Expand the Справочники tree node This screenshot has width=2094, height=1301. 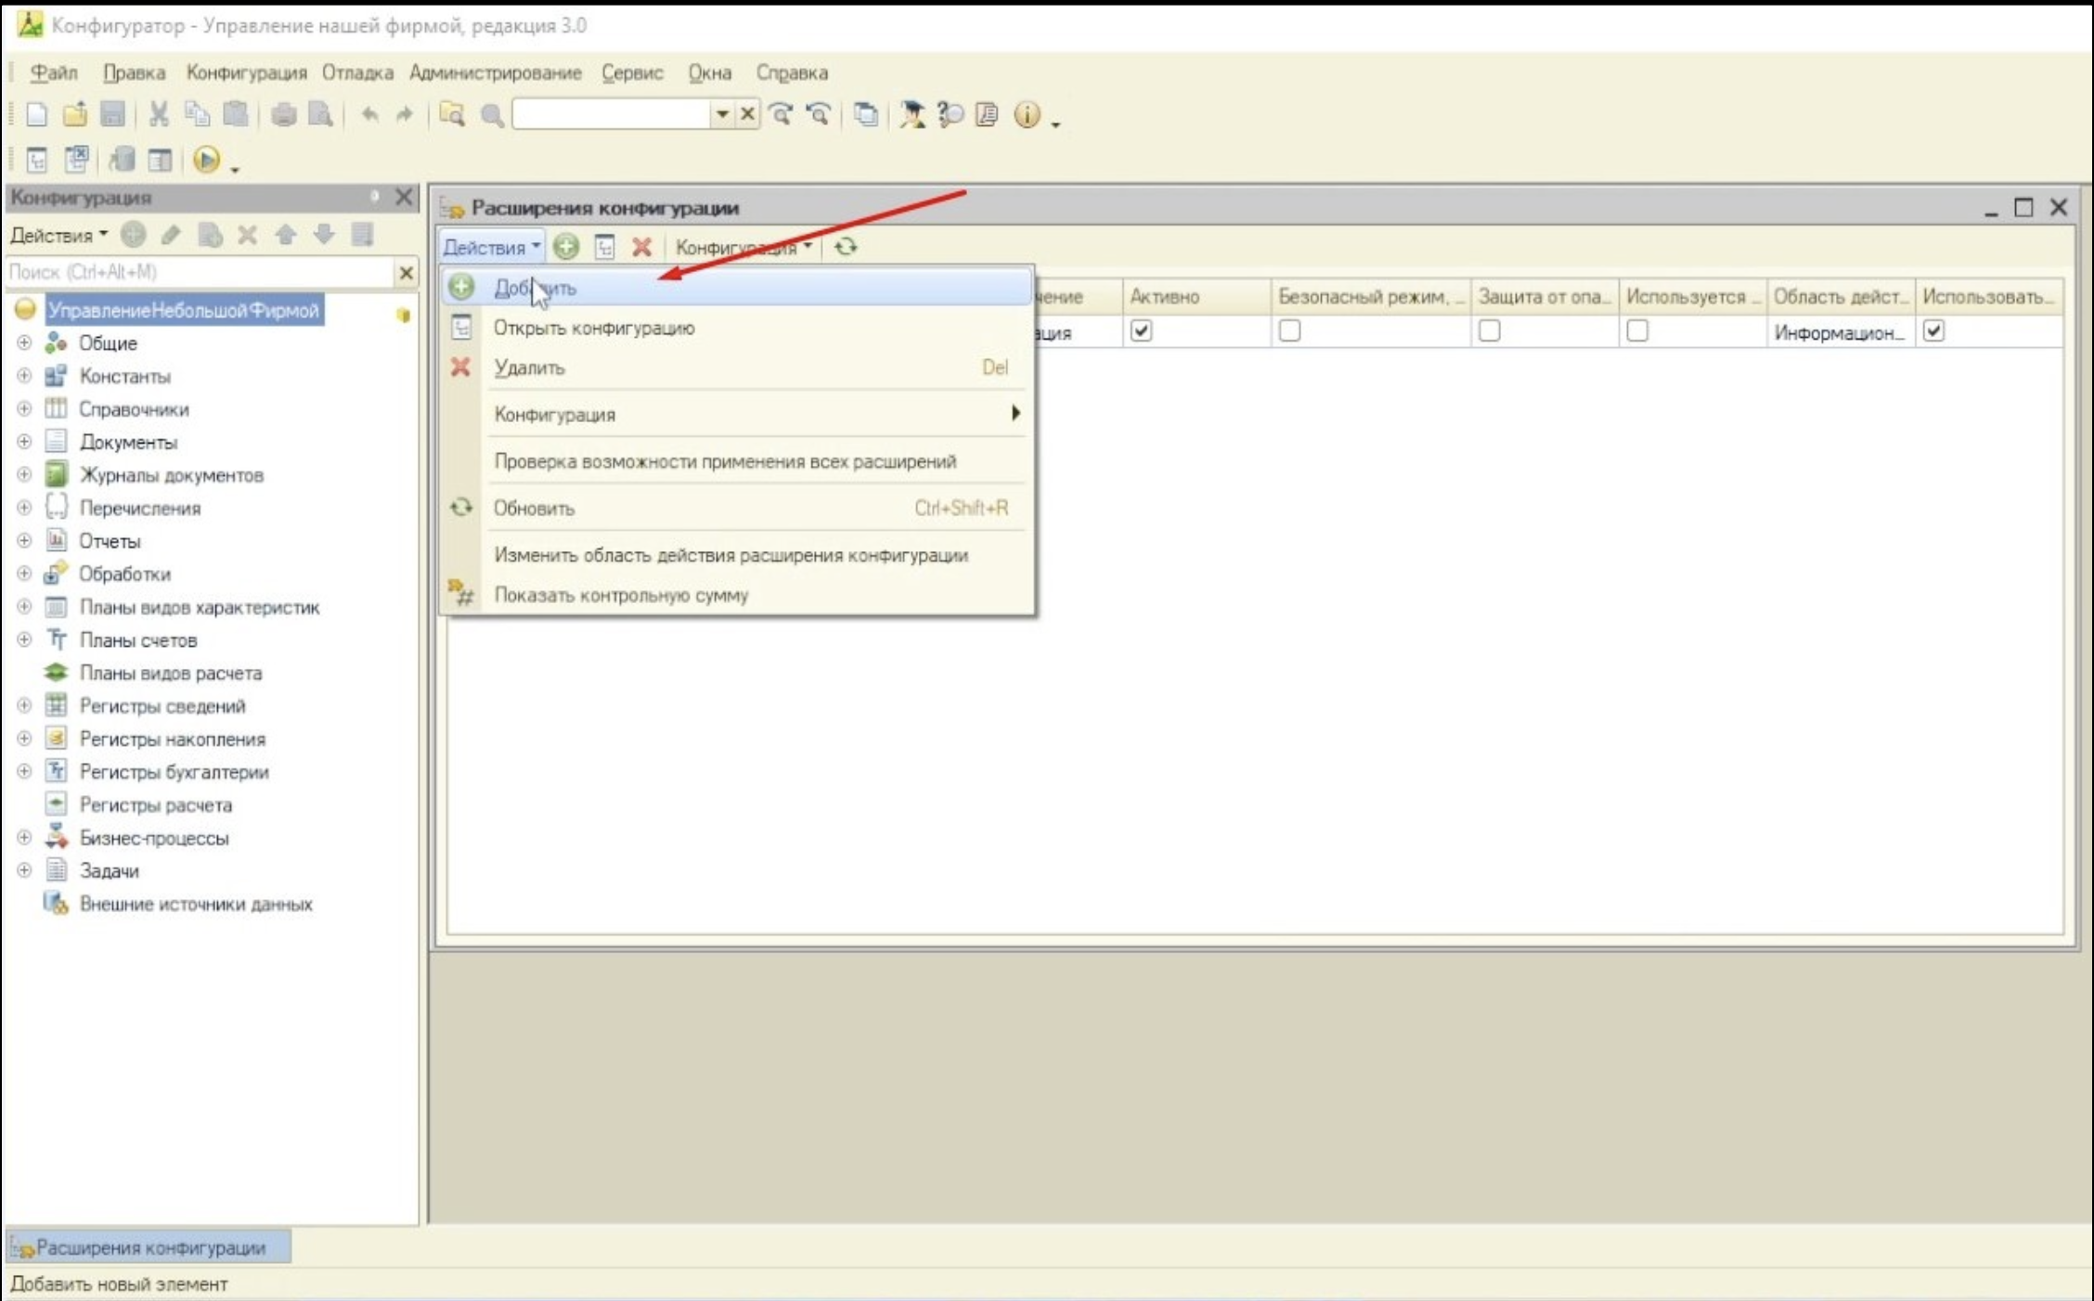point(24,408)
